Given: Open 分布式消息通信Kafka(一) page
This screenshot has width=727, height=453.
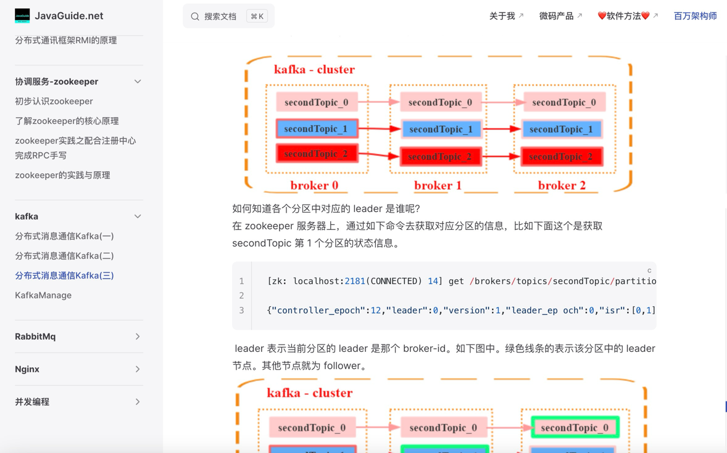Looking at the screenshot, I should tap(64, 236).
